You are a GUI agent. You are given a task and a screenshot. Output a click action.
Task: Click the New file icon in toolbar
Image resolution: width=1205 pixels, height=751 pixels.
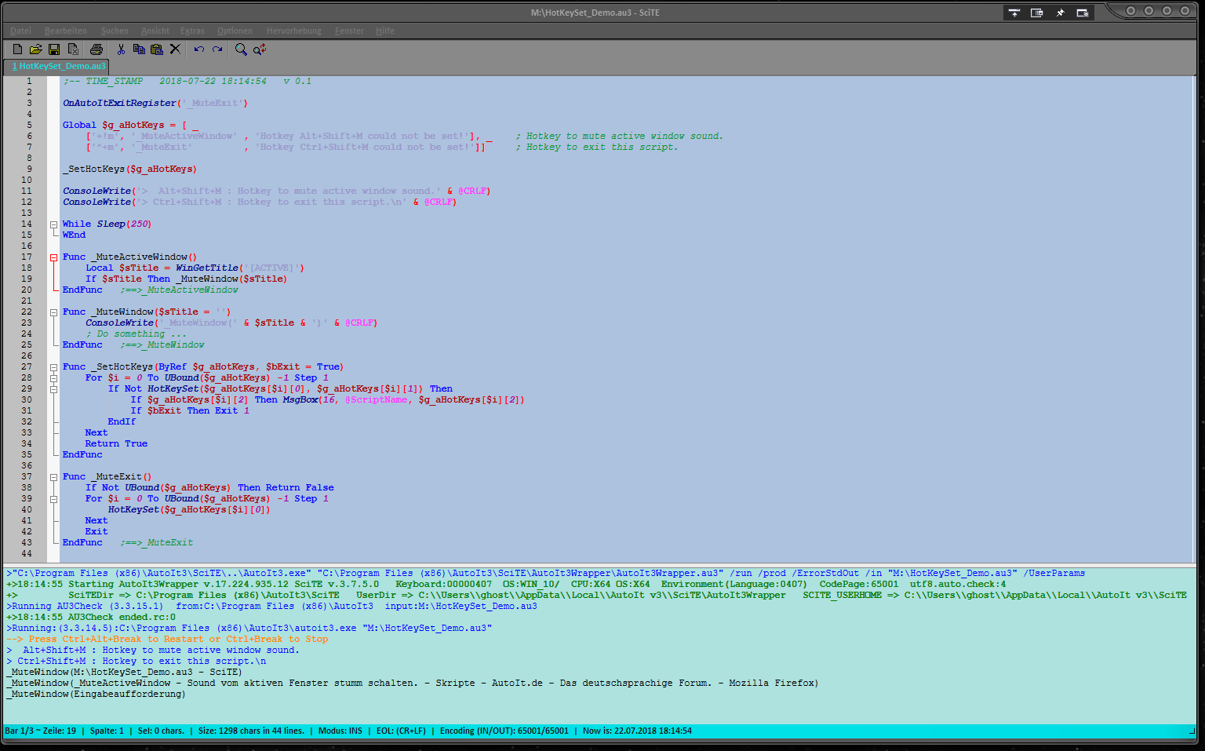tap(17, 49)
